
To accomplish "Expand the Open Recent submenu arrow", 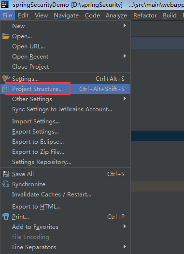I will tap(125, 56).
